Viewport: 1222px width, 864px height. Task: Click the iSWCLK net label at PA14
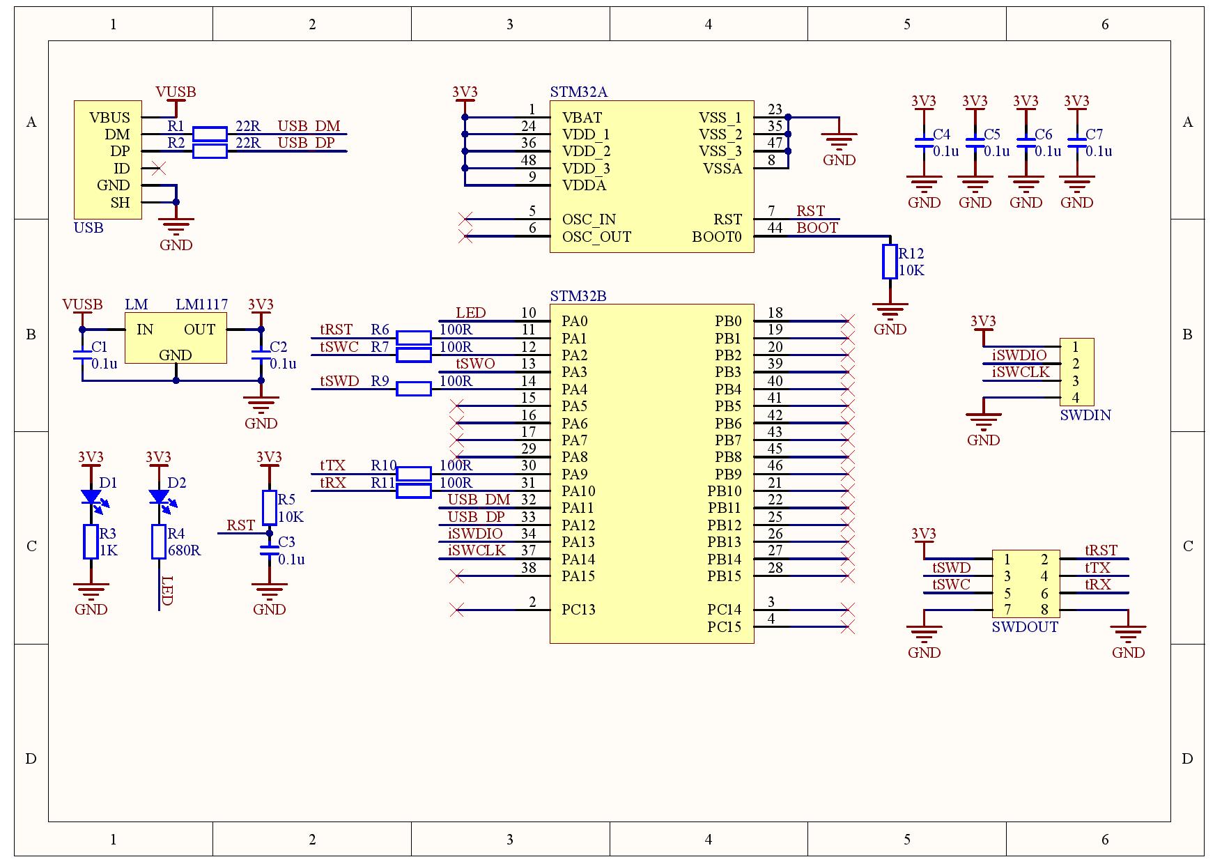477,550
